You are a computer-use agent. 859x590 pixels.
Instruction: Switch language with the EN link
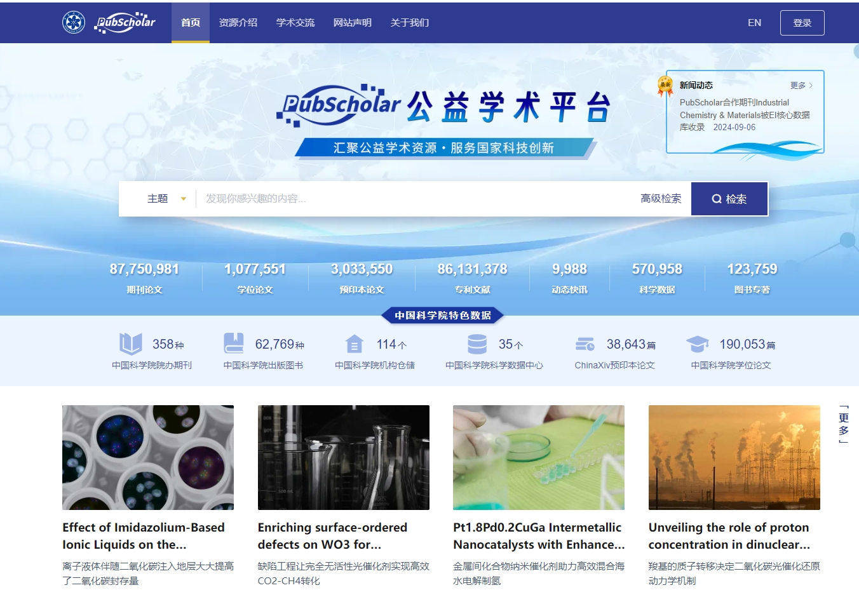[x=754, y=22]
